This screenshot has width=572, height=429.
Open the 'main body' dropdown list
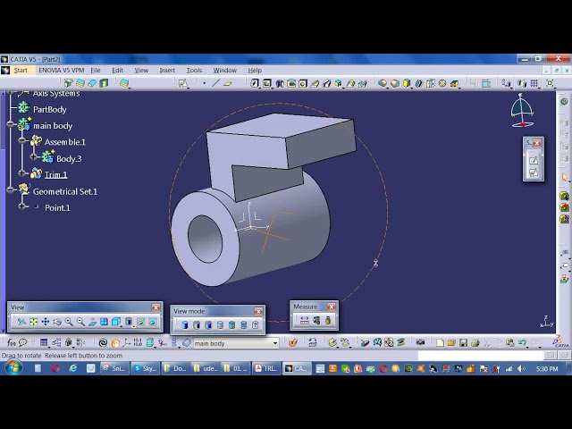275,343
